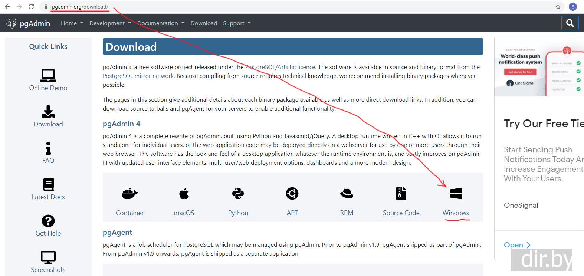Click the pgAgent heading link
Screen dimensions: 584x276
pyautogui.click(x=117, y=233)
